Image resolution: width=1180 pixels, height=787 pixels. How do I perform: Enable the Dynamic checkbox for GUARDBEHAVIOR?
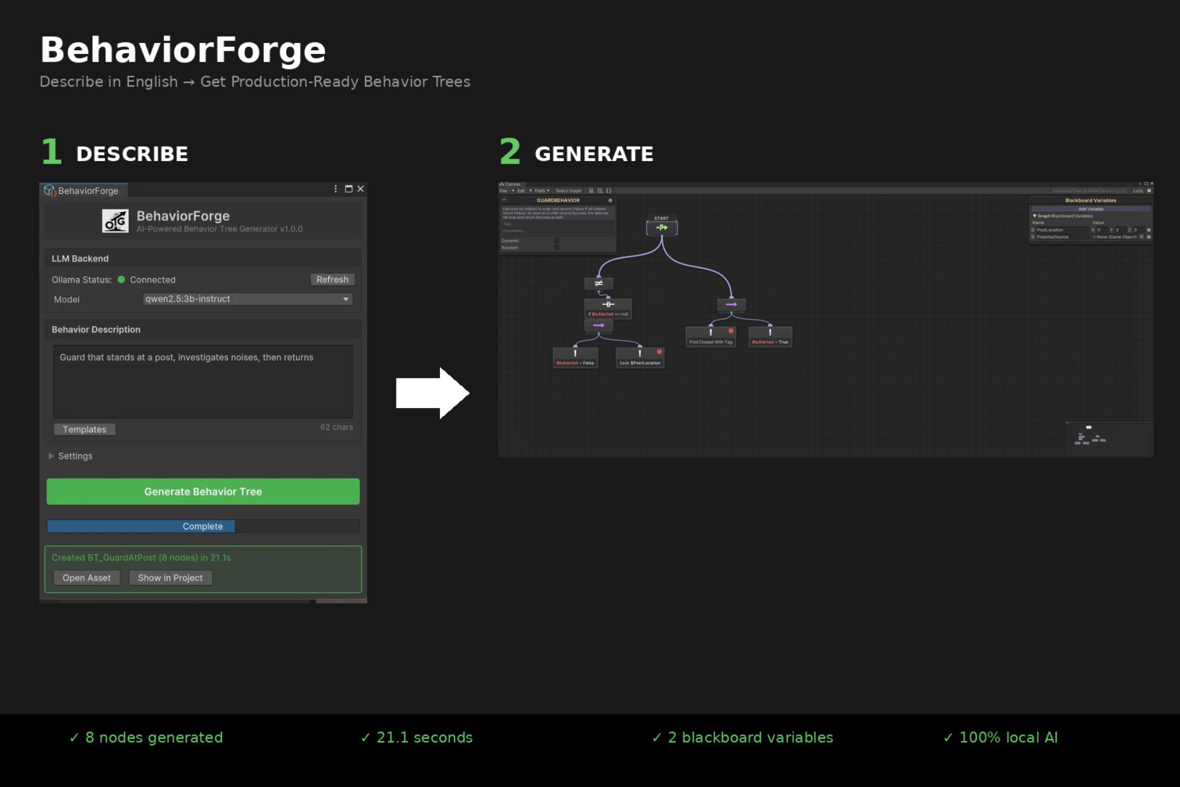[557, 241]
